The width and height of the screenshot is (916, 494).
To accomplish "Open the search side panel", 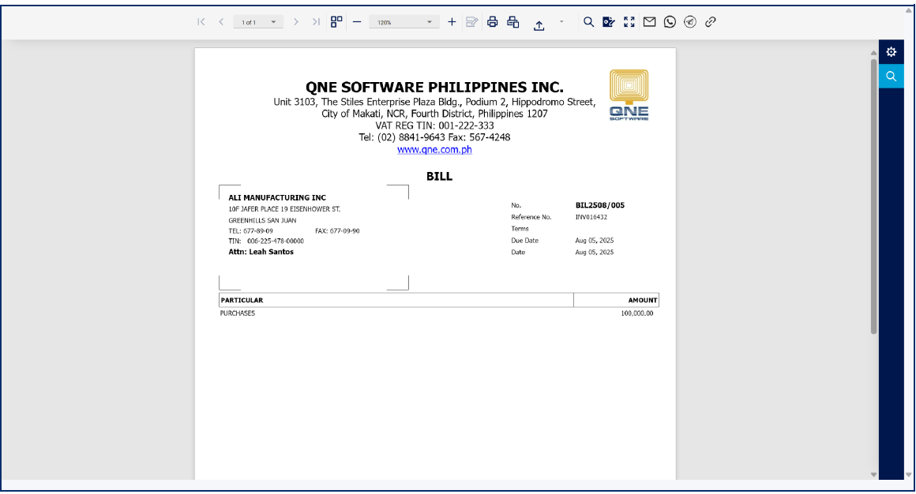I will point(891,76).
